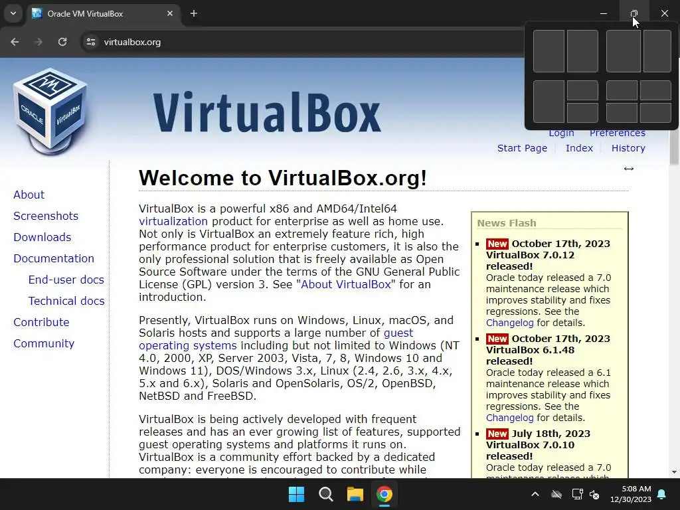Reload the virtualbox.org page
Image resolution: width=680 pixels, height=510 pixels.
click(x=62, y=42)
